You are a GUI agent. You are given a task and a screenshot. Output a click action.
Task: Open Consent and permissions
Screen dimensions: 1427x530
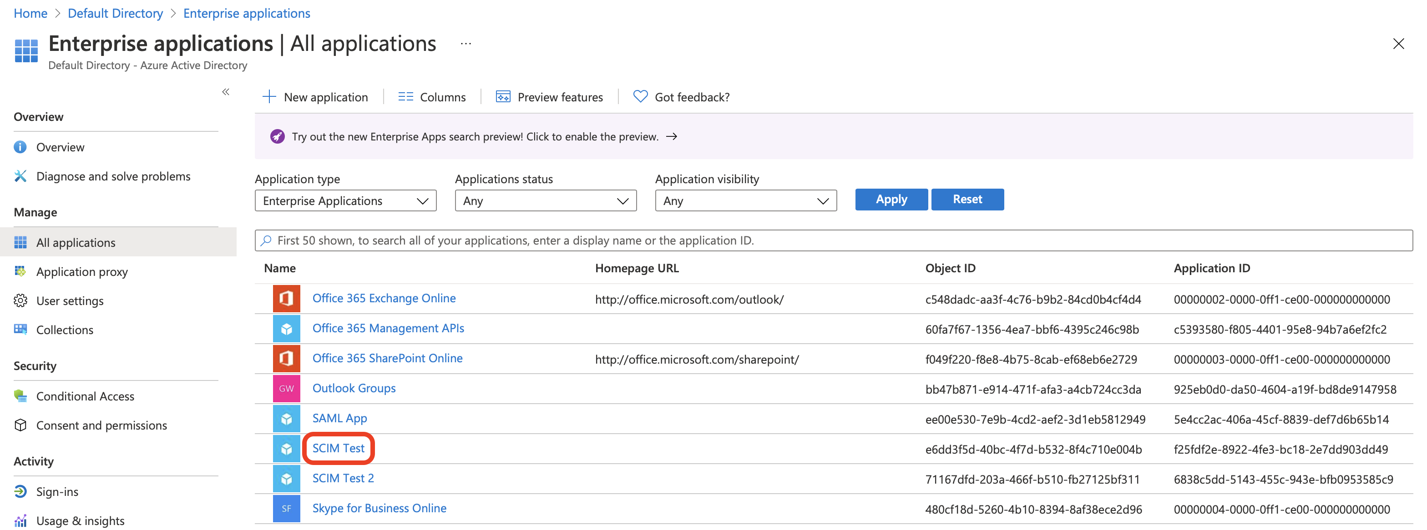pos(101,425)
